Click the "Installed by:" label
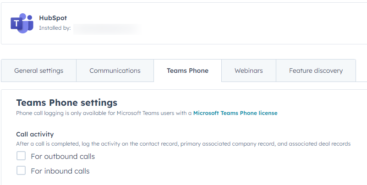Image resolution: width=367 pixels, height=185 pixels. click(55, 28)
